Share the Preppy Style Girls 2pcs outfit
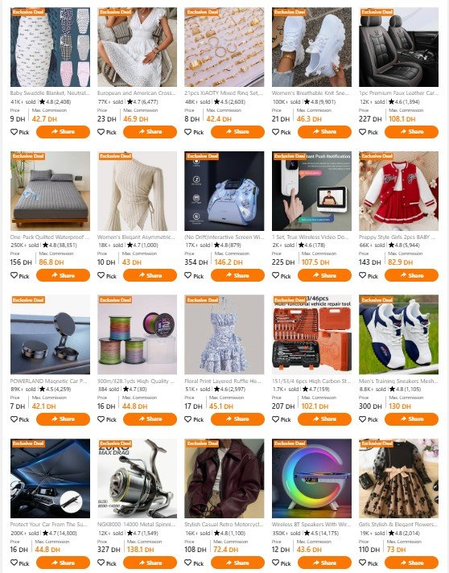Screen dimensions: 449x573 [412, 275]
